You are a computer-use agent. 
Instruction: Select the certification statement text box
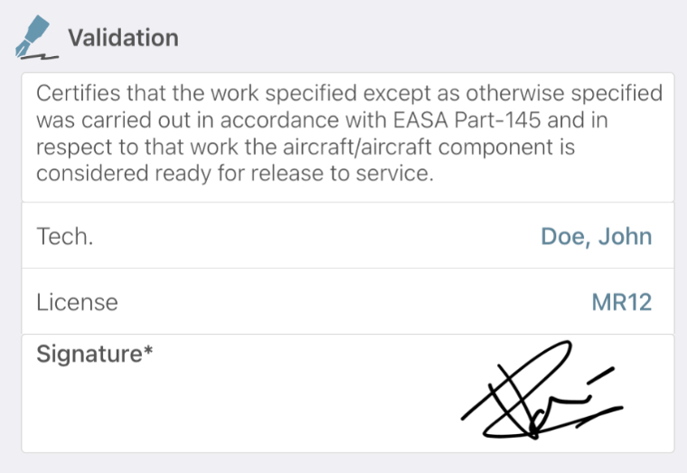point(348,137)
